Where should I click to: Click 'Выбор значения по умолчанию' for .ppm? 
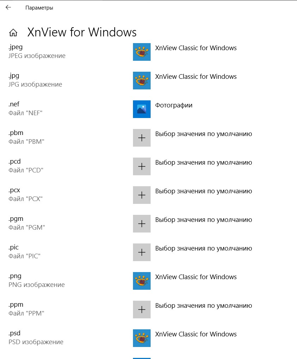pyautogui.click(x=204, y=306)
